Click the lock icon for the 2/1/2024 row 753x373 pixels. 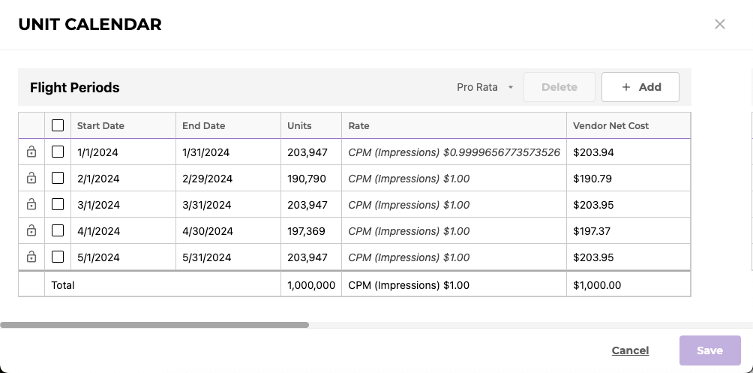coord(31,179)
